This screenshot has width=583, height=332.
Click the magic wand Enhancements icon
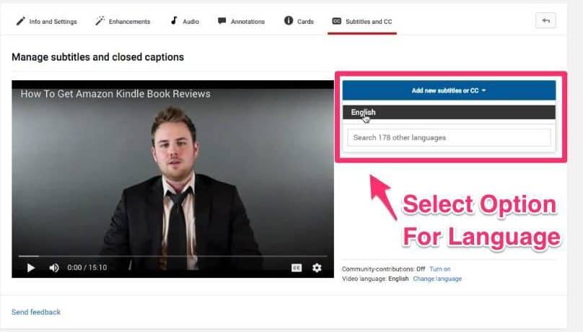point(100,21)
